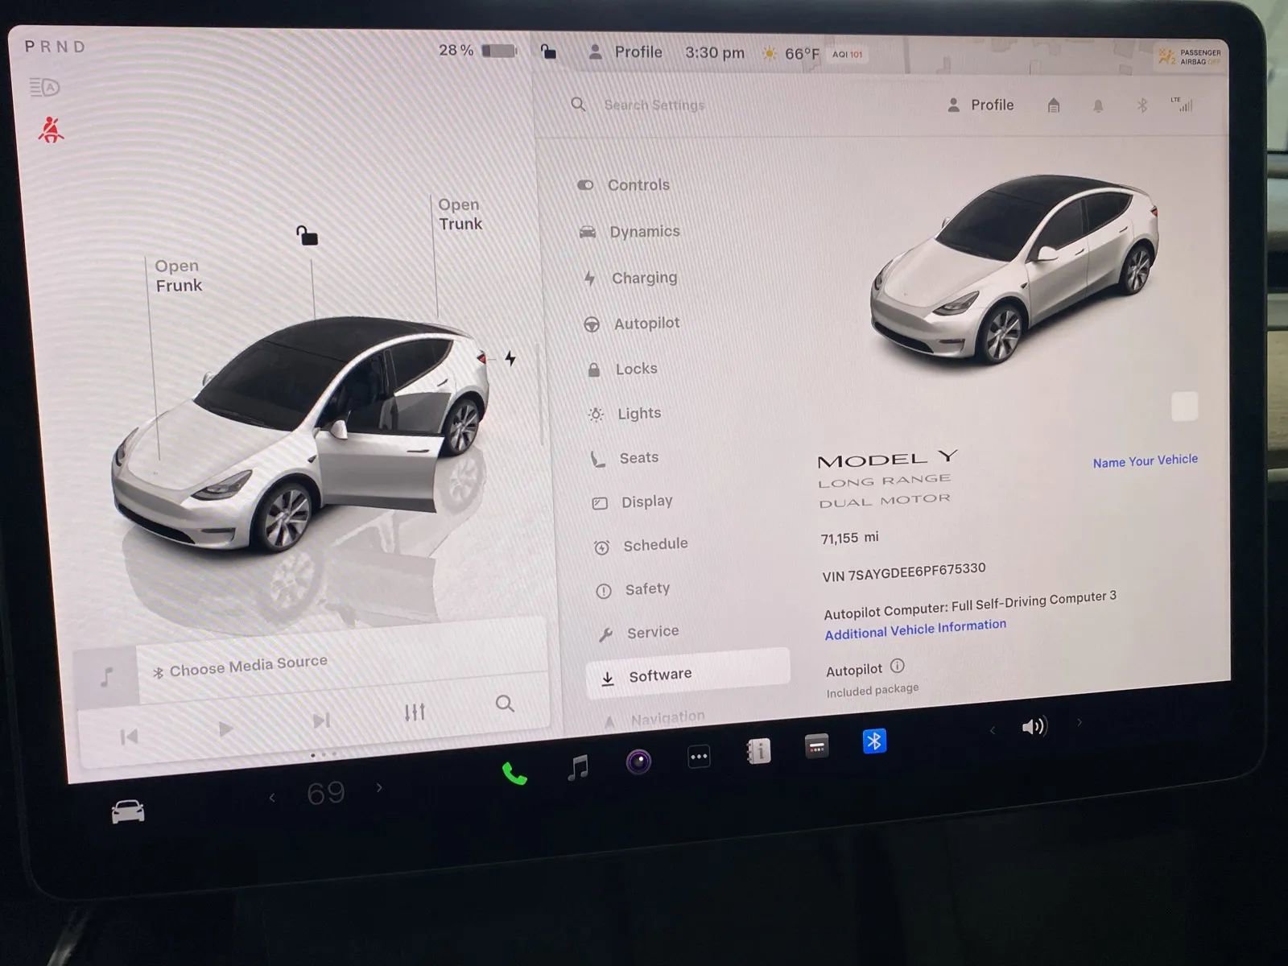
Task: Open the Bluetooth app in bottom bar
Action: (x=874, y=741)
